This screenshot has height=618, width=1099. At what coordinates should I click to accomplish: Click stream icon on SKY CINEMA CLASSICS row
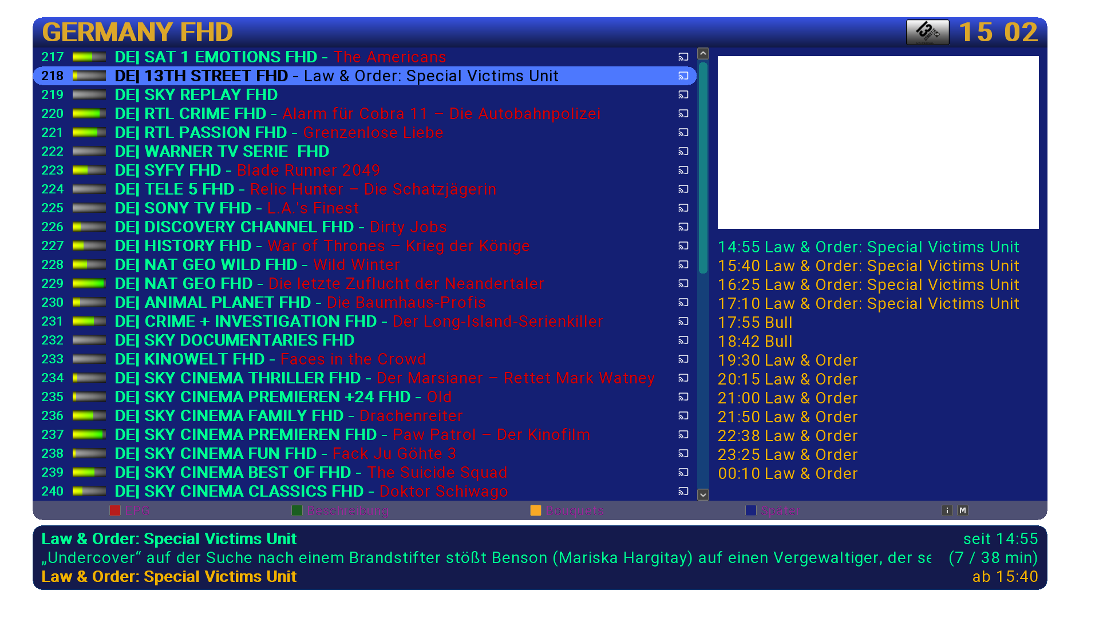point(683,492)
